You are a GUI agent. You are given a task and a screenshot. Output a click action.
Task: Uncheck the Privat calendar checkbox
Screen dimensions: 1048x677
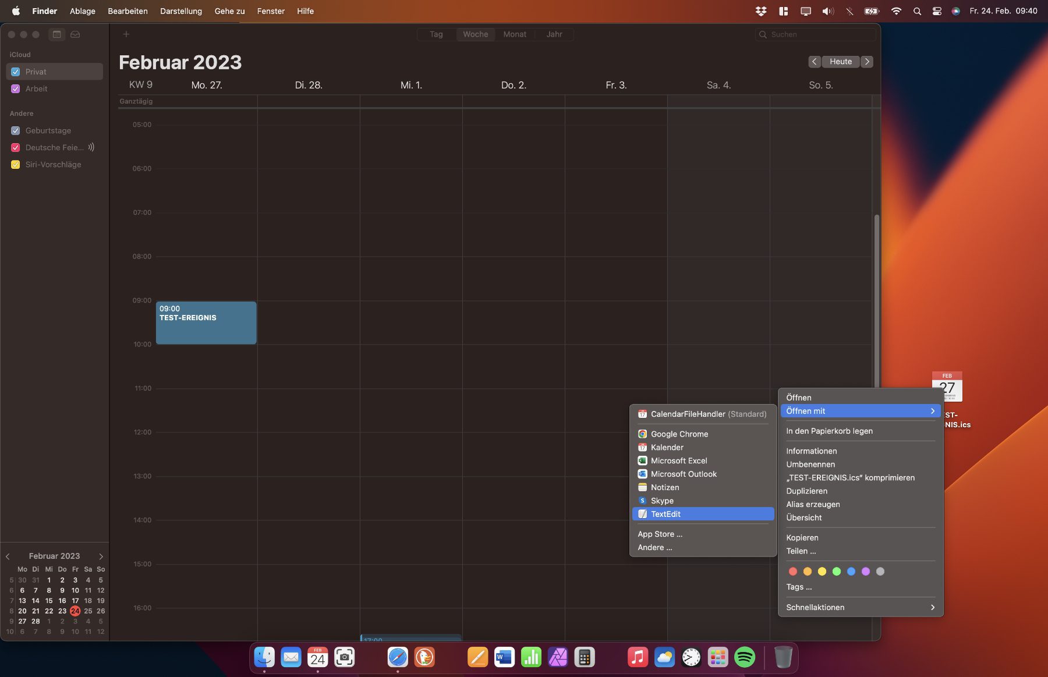[x=16, y=72]
